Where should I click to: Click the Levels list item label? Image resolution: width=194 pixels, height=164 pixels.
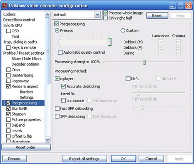coord(17,131)
